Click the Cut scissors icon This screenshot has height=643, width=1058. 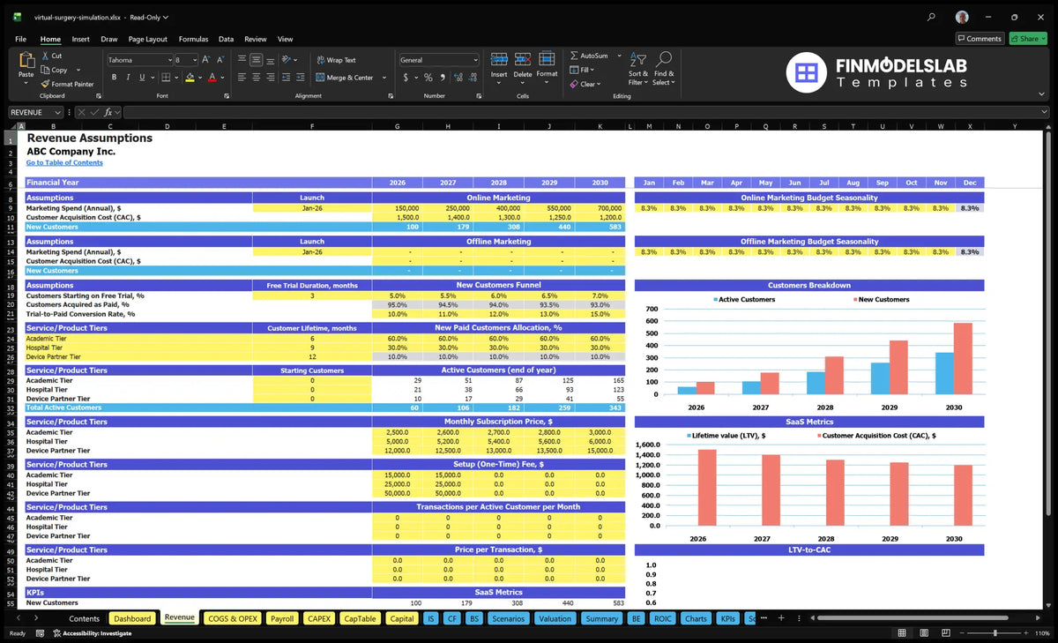tap(44, 56)
